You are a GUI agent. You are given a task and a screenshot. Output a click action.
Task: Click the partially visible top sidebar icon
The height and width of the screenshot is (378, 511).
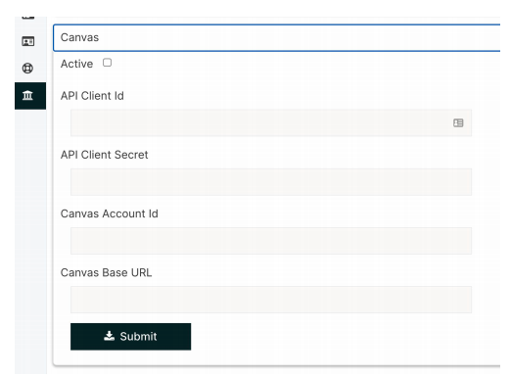coord(28,18)
